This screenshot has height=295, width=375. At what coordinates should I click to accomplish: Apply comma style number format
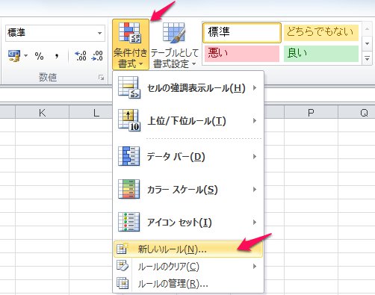[57, 56]
